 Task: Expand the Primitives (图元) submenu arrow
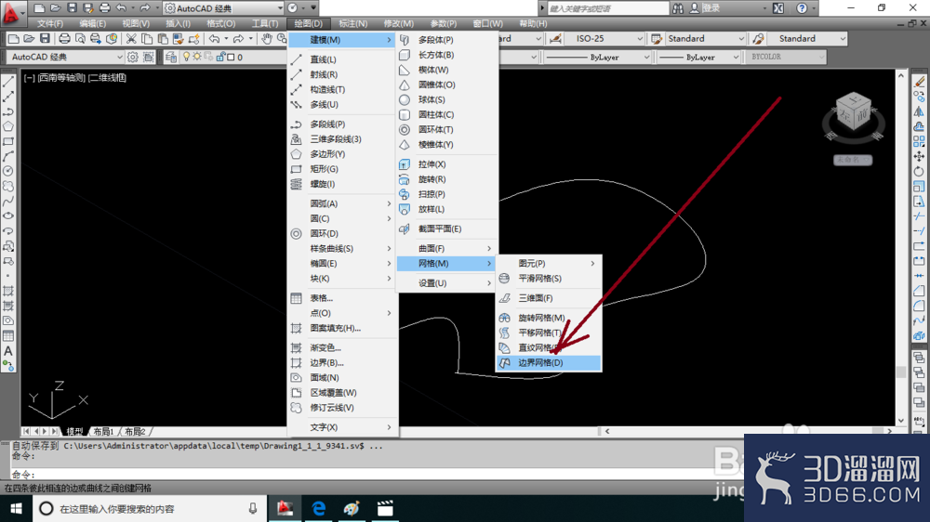pyautogui.click(x=592, y=263)
